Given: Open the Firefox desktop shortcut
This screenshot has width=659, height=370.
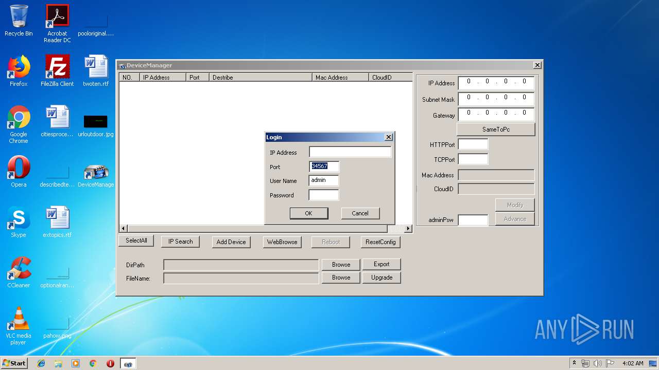Looking at the screenshot, I should pos(19,71).
